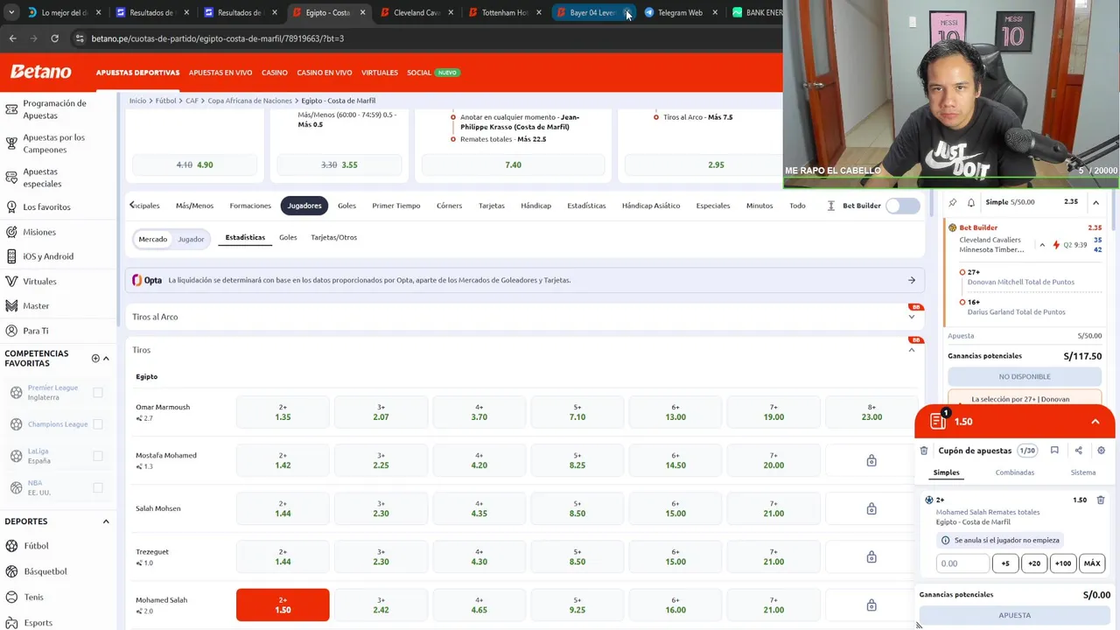The width and height of the screenshot is (1120, 630).
Task: Save the bet slip with the bookmark icon
Action: tap(1054, 451)
